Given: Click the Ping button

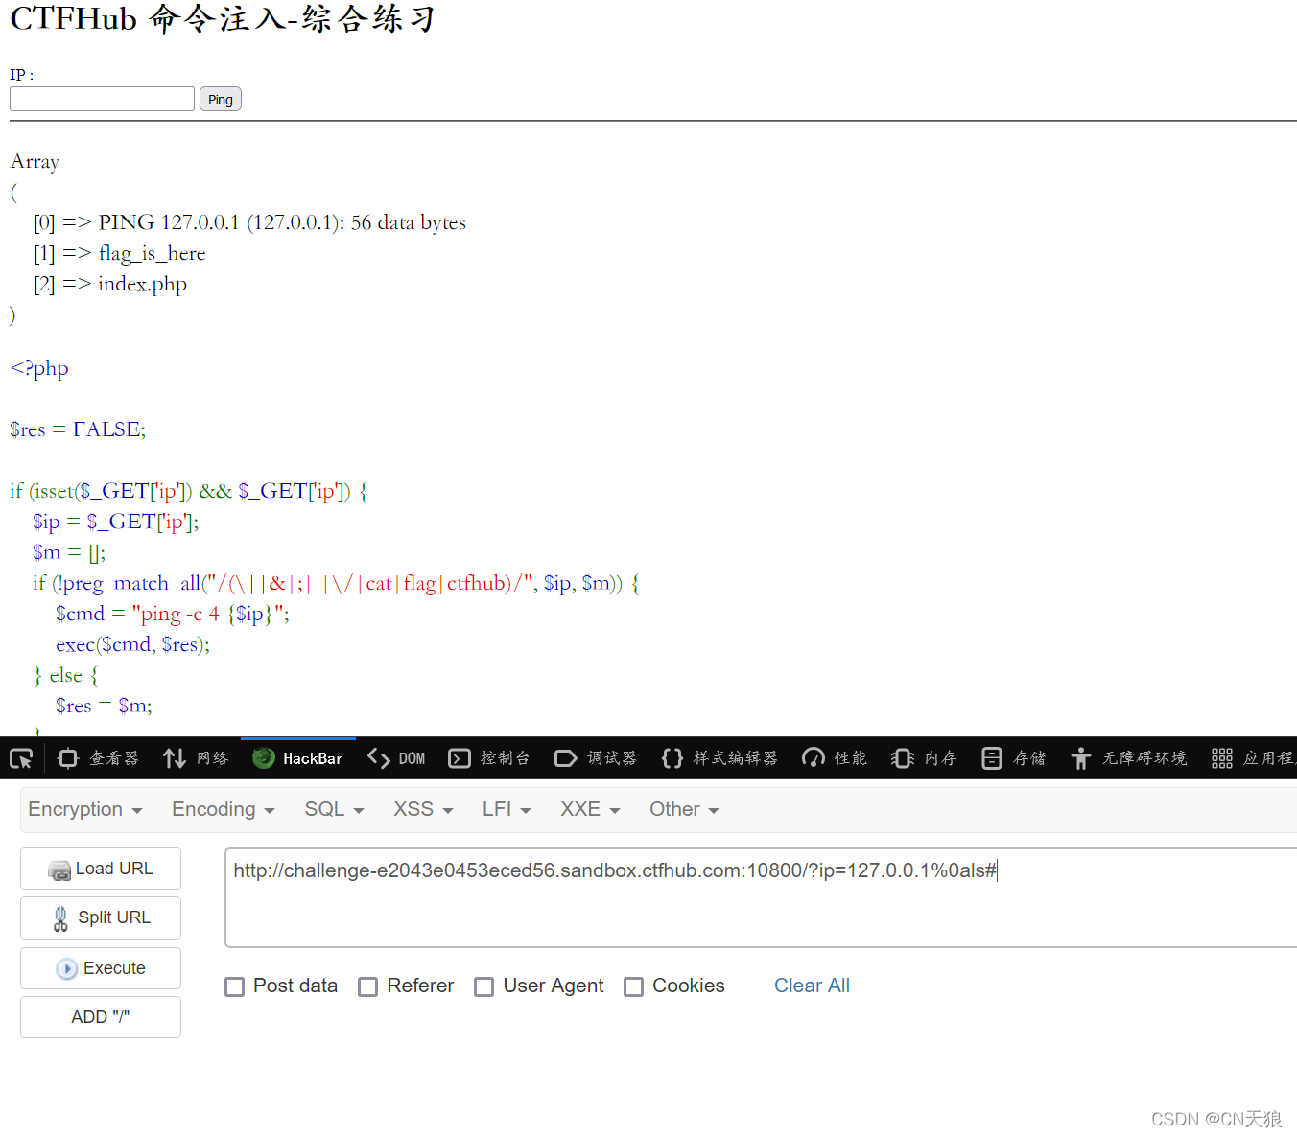Looking at the screenshot, I should 221,100.
